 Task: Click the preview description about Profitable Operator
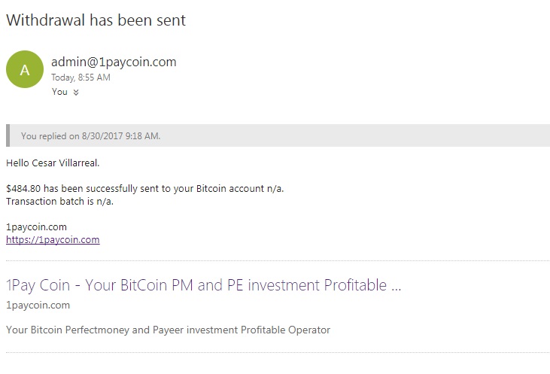[x=168, y=330]
